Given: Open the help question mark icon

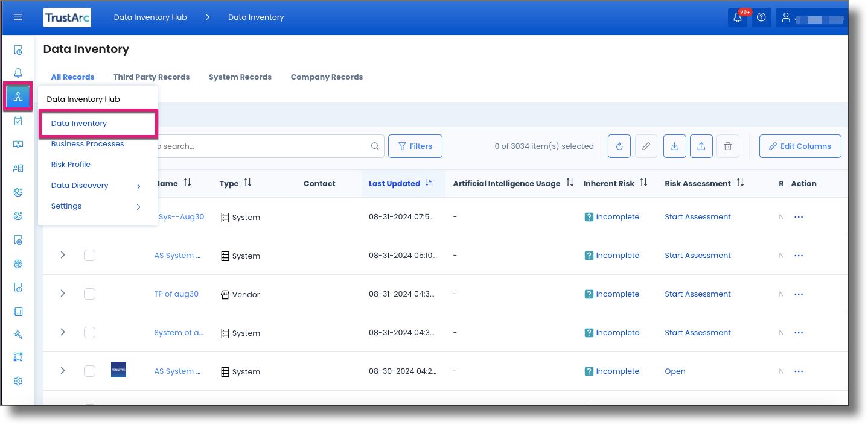Looking at the screenshot, I should 761,17.
